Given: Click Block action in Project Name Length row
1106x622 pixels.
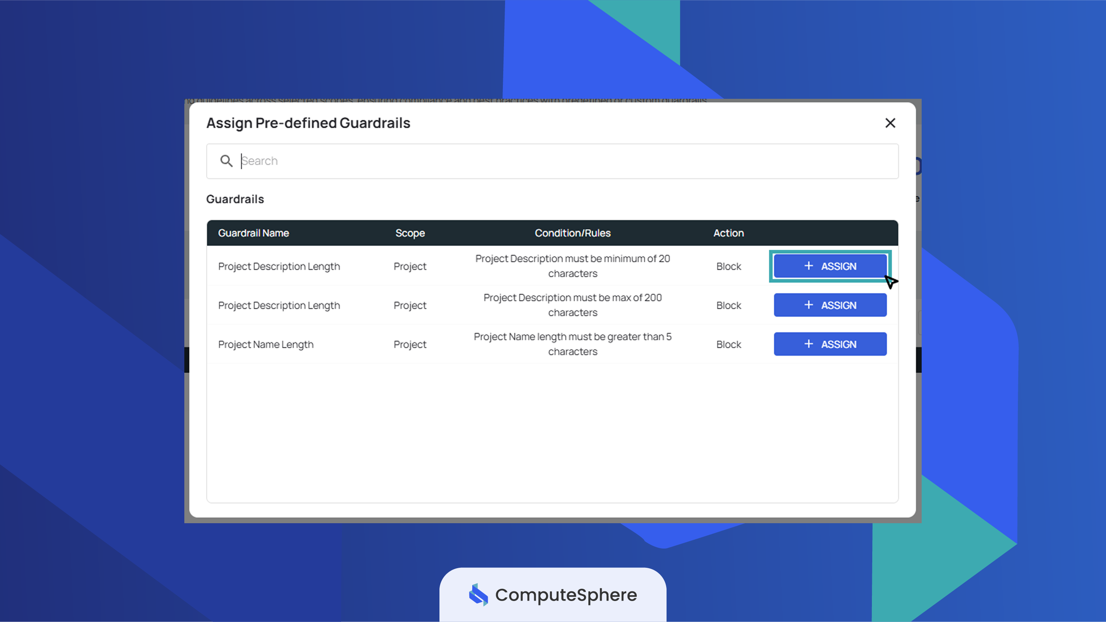Looking at the screenshot, I should [728, 345].
